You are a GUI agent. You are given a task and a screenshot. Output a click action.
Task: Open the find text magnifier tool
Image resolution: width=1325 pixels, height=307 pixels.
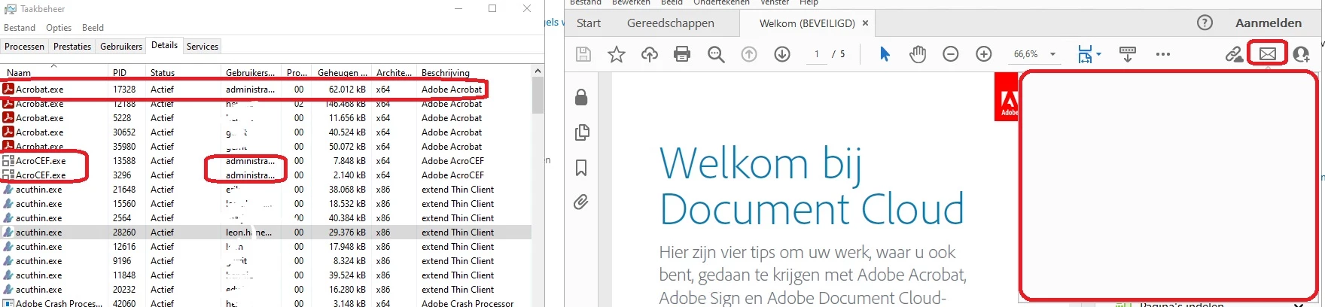click(x=716, y=54)
